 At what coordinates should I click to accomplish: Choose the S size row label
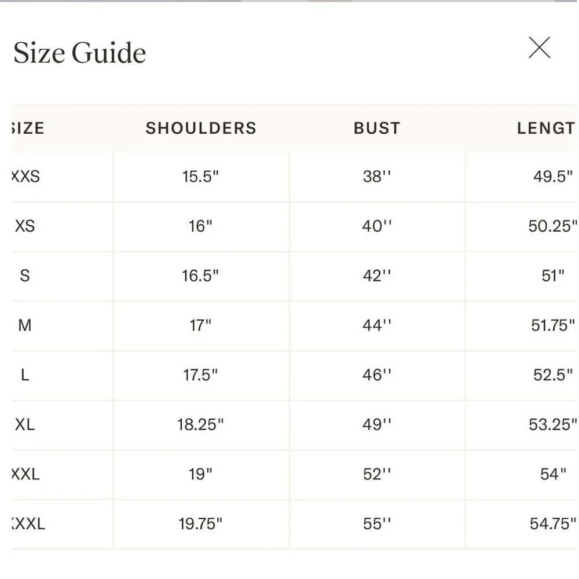pyautogui.click(x=25, y=276)
